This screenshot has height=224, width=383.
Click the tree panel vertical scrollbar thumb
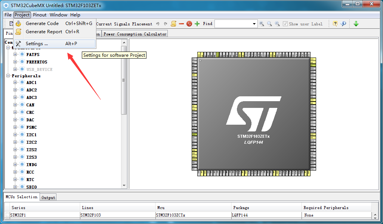124,80
